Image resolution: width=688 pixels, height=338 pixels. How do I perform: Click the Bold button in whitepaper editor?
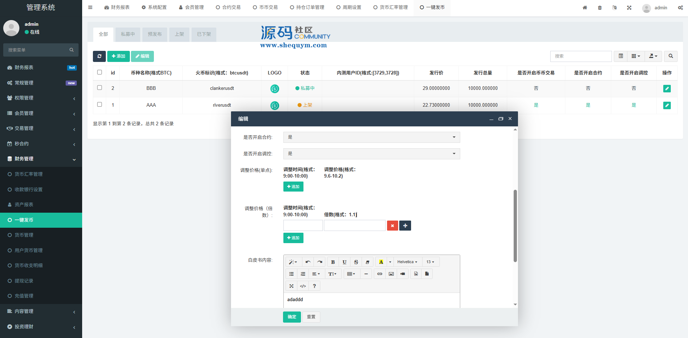point(333,262)
